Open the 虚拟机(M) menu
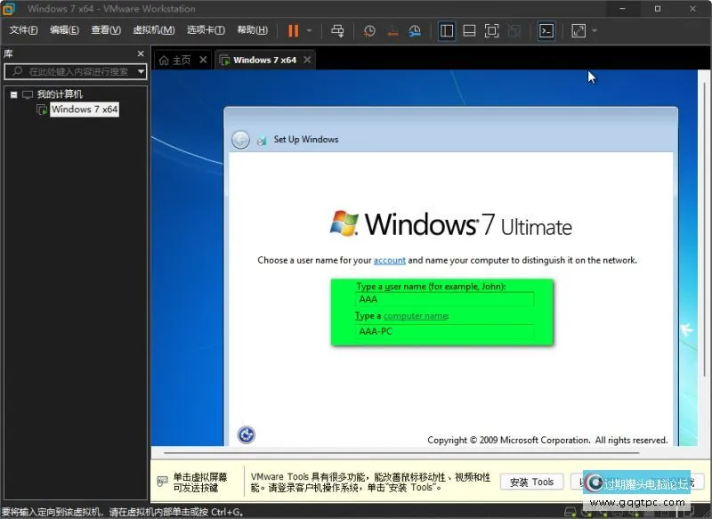Image resolution: width=712 pixels, height=519 pixels. tap(153, 30)
